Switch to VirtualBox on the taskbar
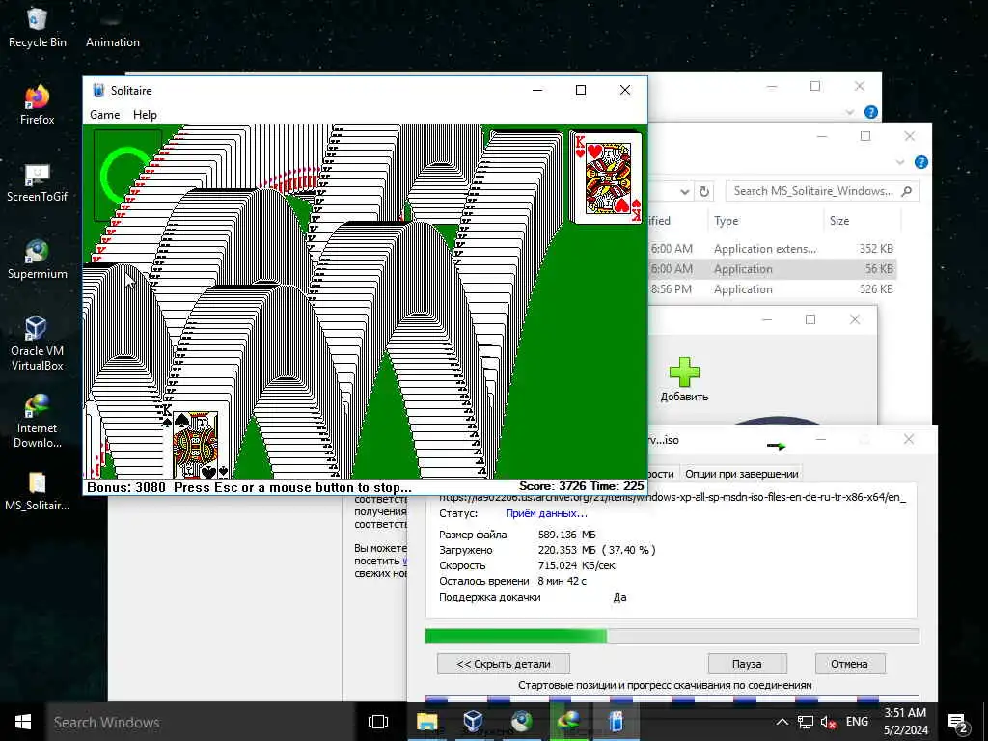The height and width of the screenshot is (741, 988). pyautogui.click(x=473, y=722)
